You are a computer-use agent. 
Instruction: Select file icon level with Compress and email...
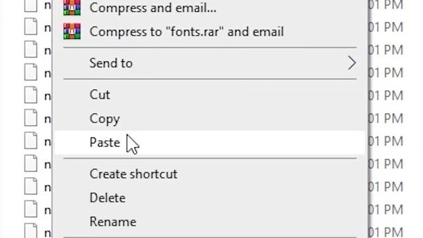(x=31, y=6)
